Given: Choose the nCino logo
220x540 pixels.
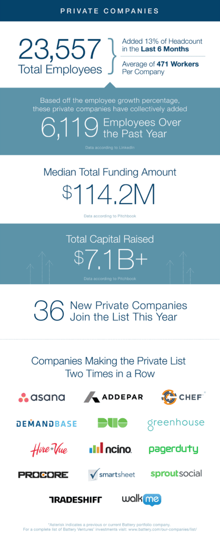Looking at the screenshot, I should [x=111, y=448].
